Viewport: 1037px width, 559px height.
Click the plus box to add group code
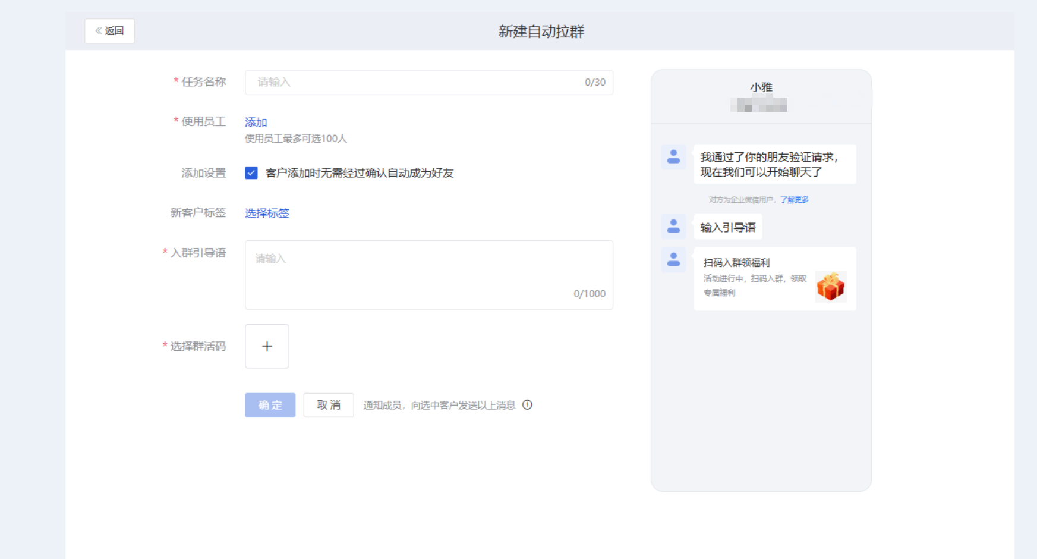tap(267, 346)
